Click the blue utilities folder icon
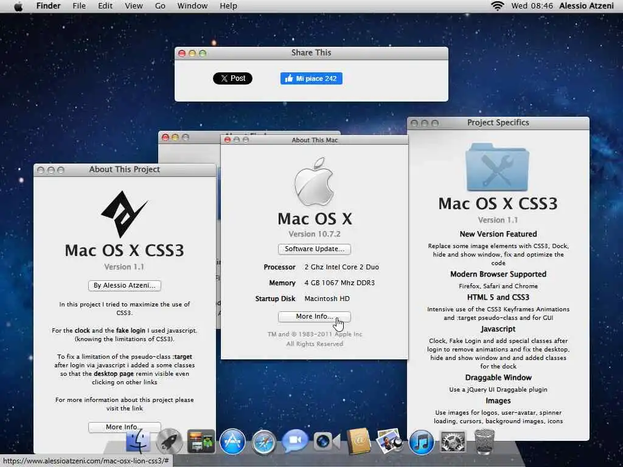 [x=497, y=167]
